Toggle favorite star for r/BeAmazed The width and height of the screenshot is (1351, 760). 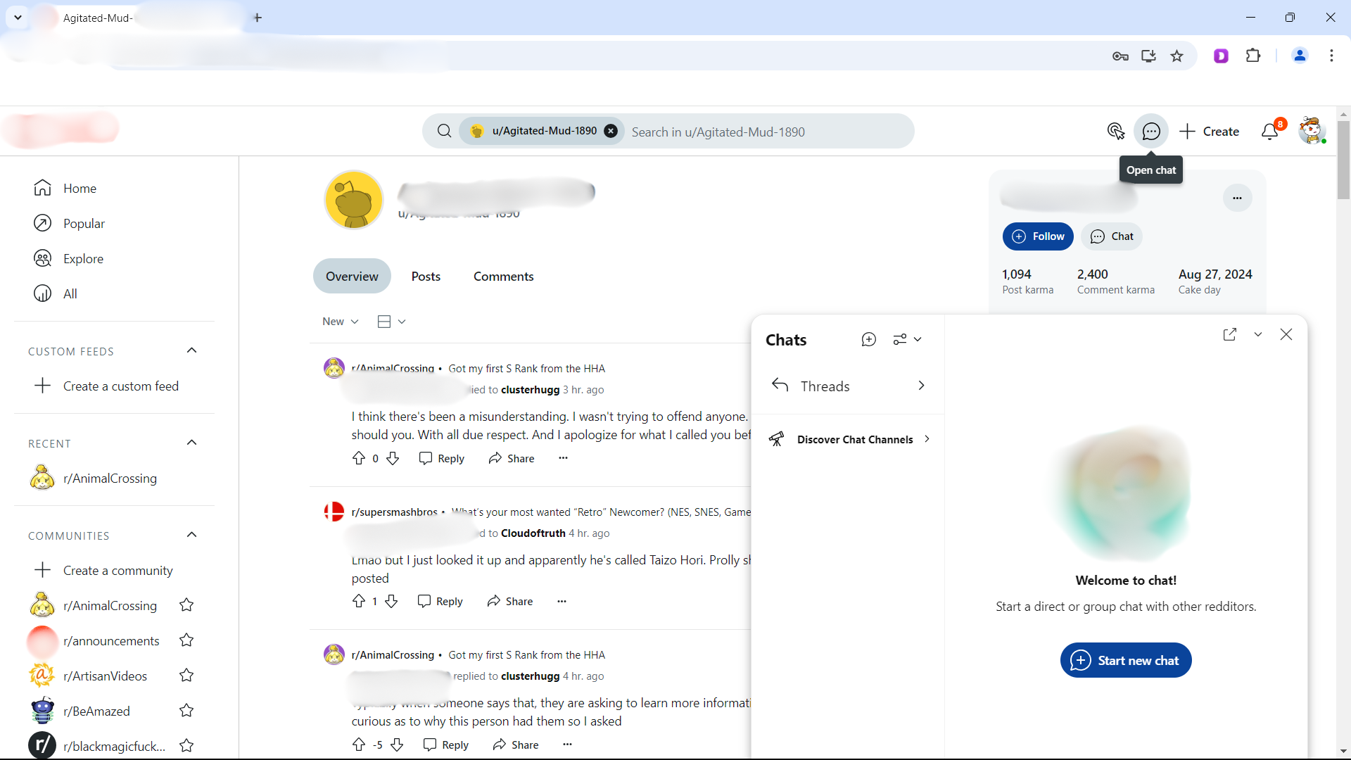186,711
